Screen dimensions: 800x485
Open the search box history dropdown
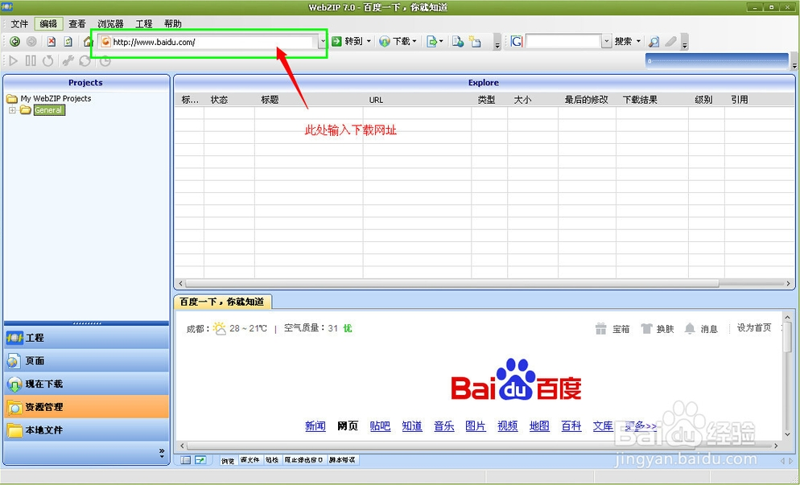click(x=606, y=41)
